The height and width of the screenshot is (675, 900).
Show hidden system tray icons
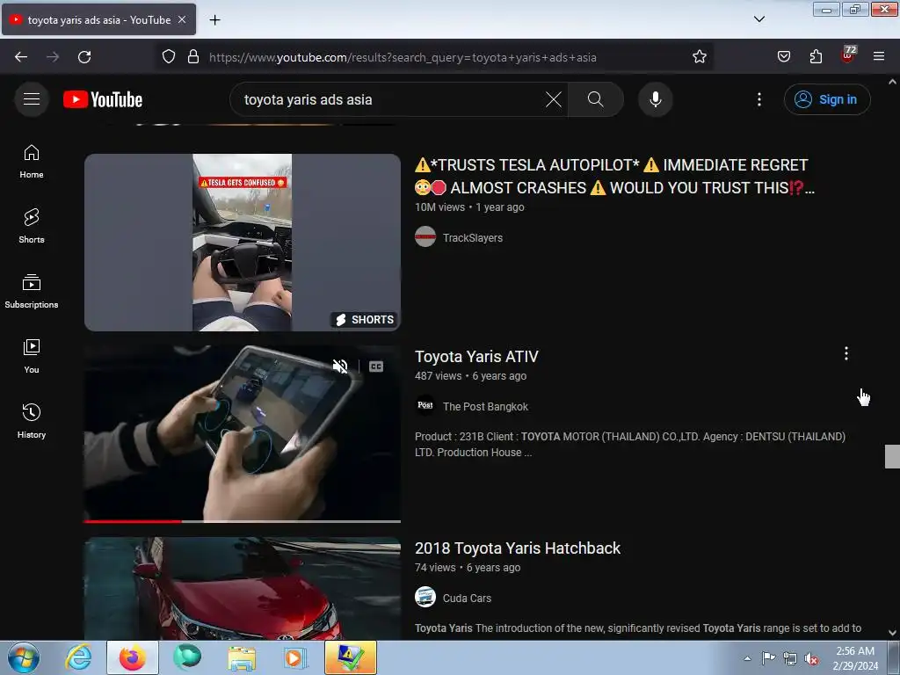[x=747, y=658]
